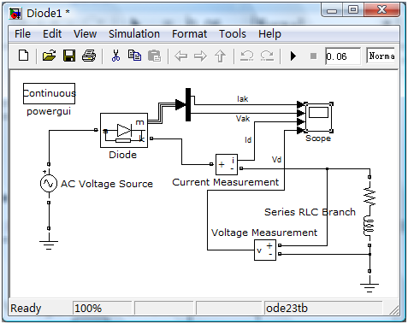The width and height of the screenshot is (408, 324).
Task: Open a model file with folder icon
Action: (49, 56)
